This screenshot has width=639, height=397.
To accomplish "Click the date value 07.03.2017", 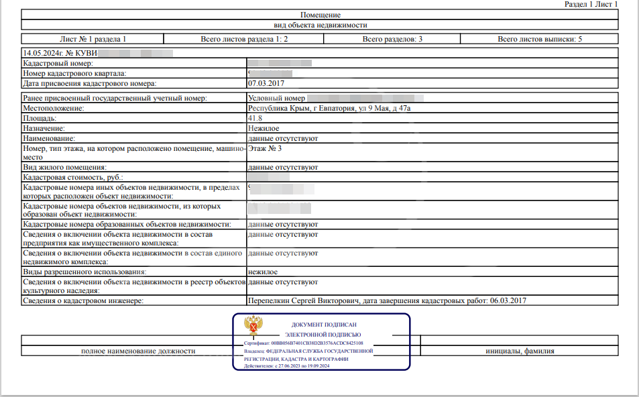I will coord(266,84).
